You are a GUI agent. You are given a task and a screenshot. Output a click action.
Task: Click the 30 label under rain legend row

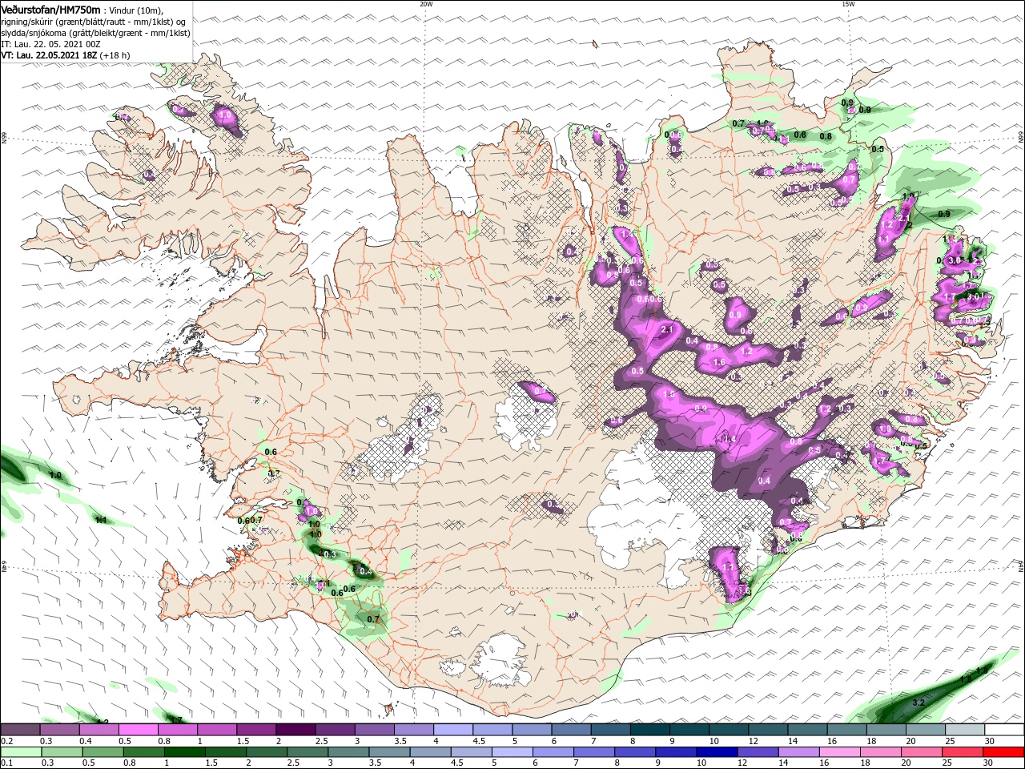[987, 763]
